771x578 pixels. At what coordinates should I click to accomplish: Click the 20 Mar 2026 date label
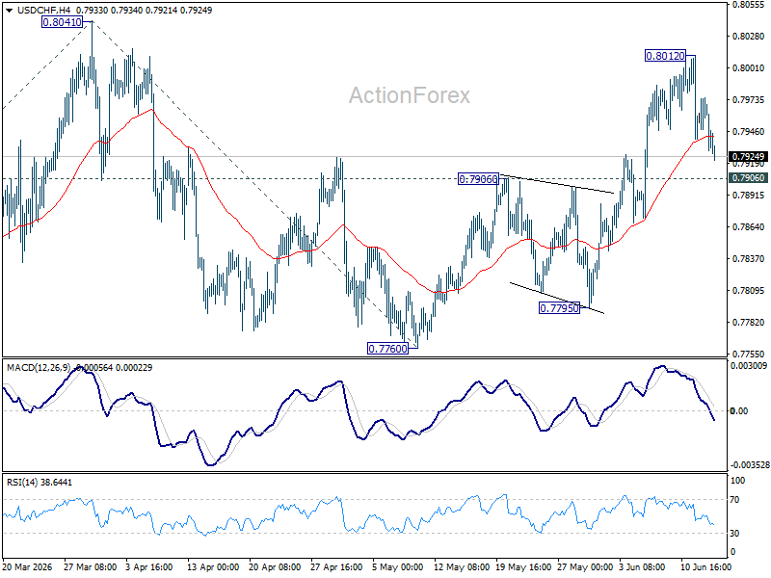(27, 567)
